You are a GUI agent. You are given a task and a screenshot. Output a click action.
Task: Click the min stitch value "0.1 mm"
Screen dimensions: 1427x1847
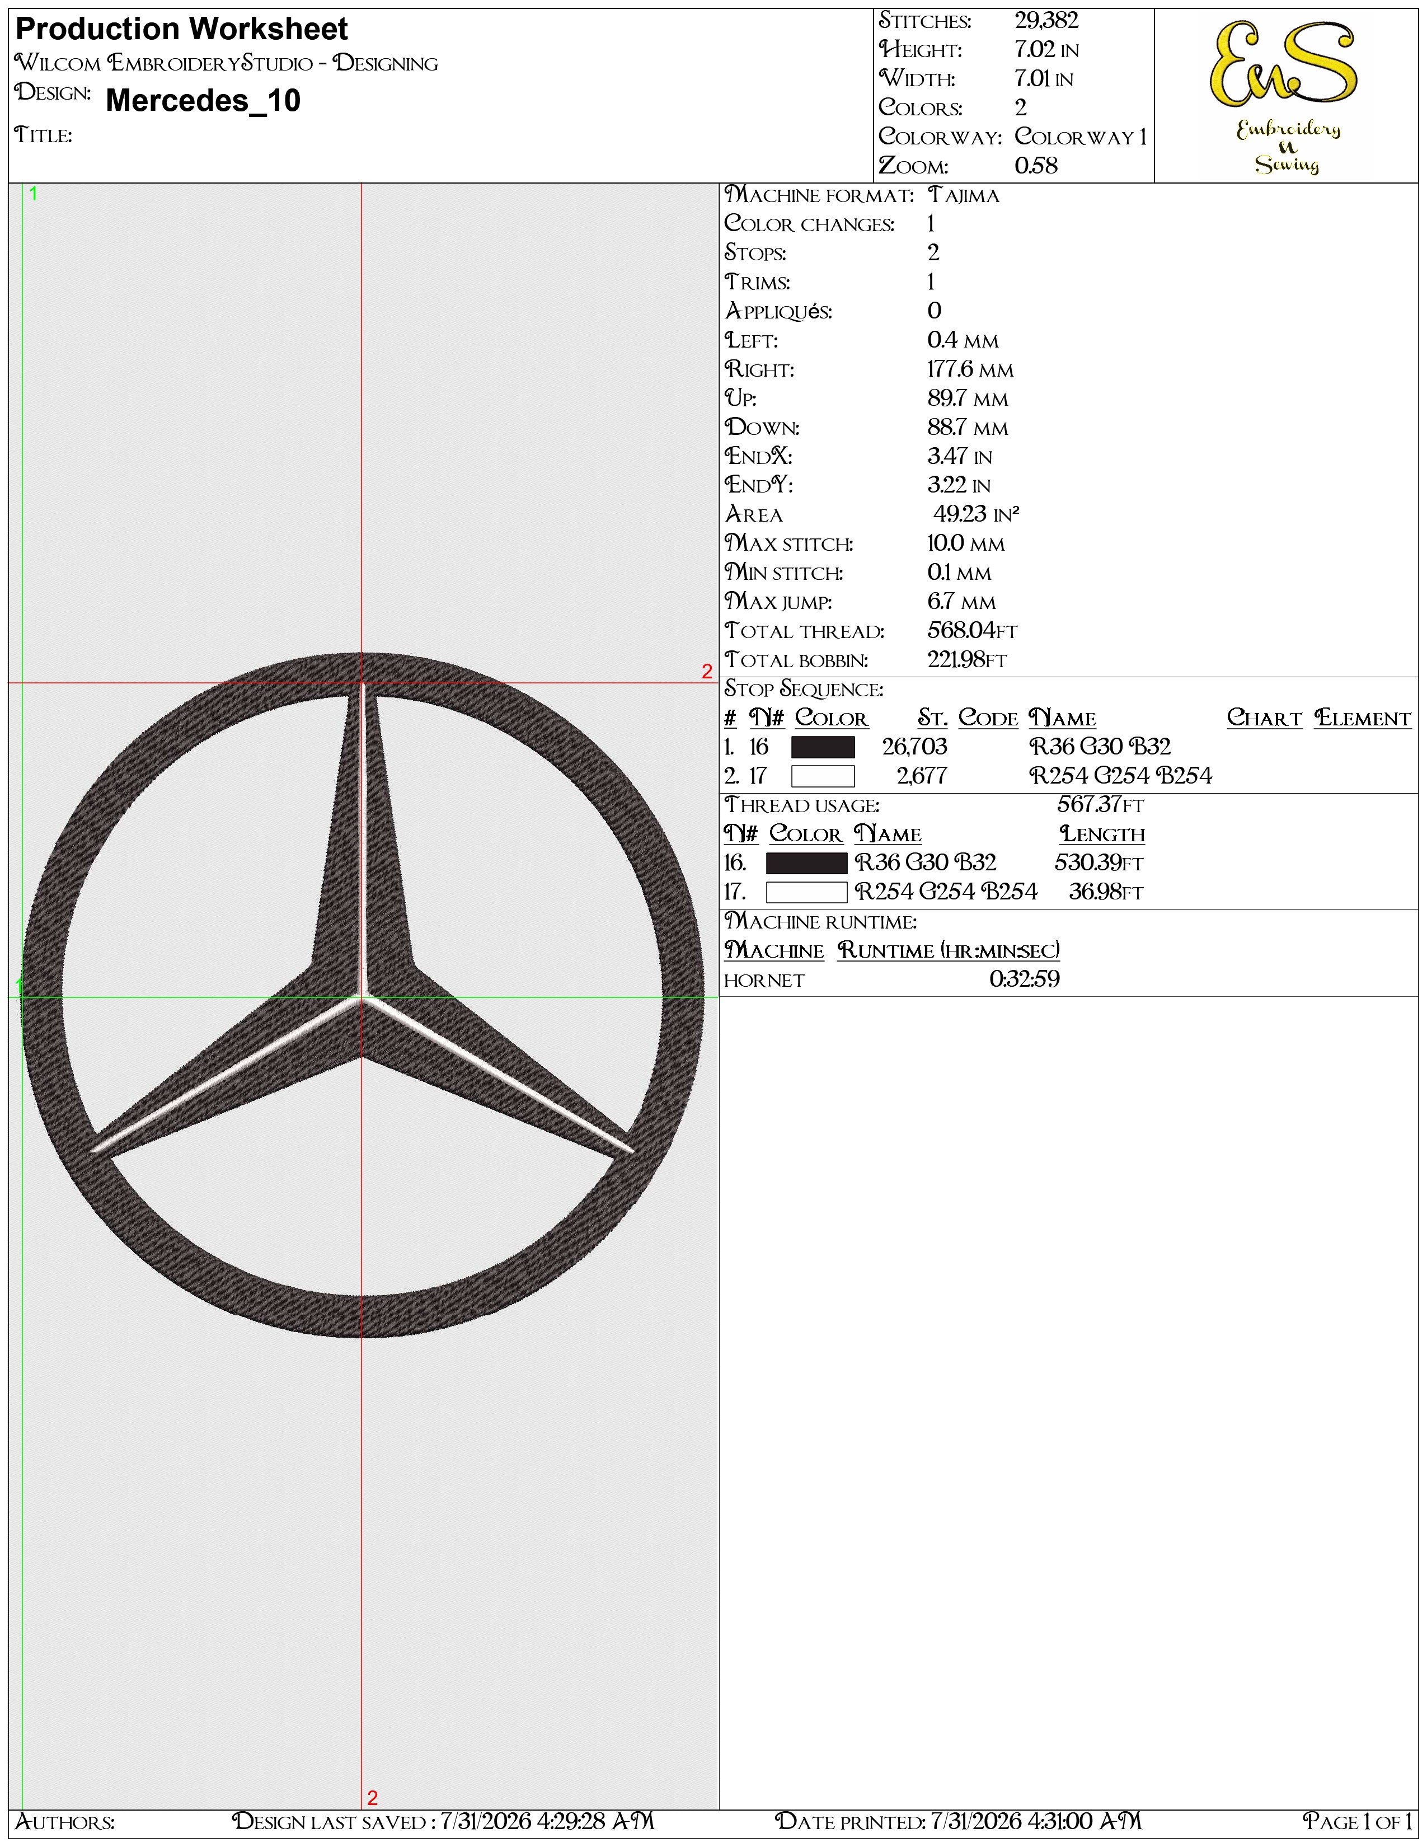pyautogui.click(x=960, y=573)
